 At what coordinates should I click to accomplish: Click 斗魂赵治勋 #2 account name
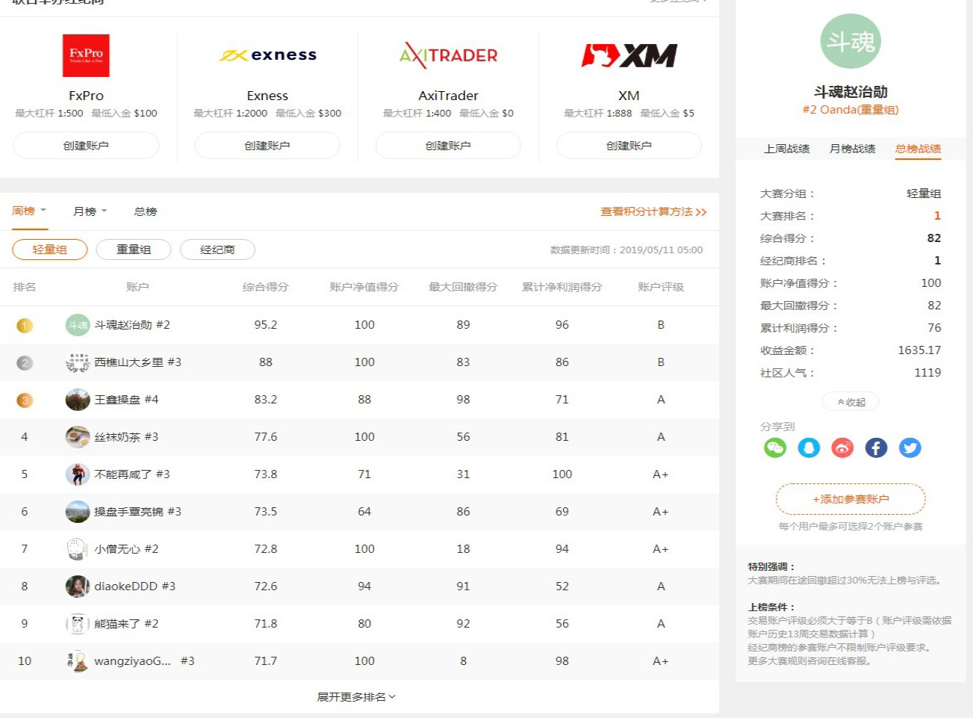[x=132, y=325]
